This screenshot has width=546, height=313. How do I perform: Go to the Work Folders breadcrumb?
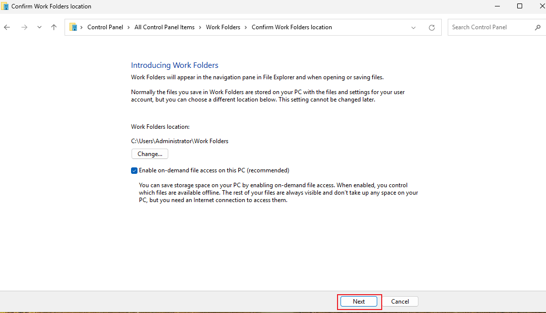pos(223,27)
